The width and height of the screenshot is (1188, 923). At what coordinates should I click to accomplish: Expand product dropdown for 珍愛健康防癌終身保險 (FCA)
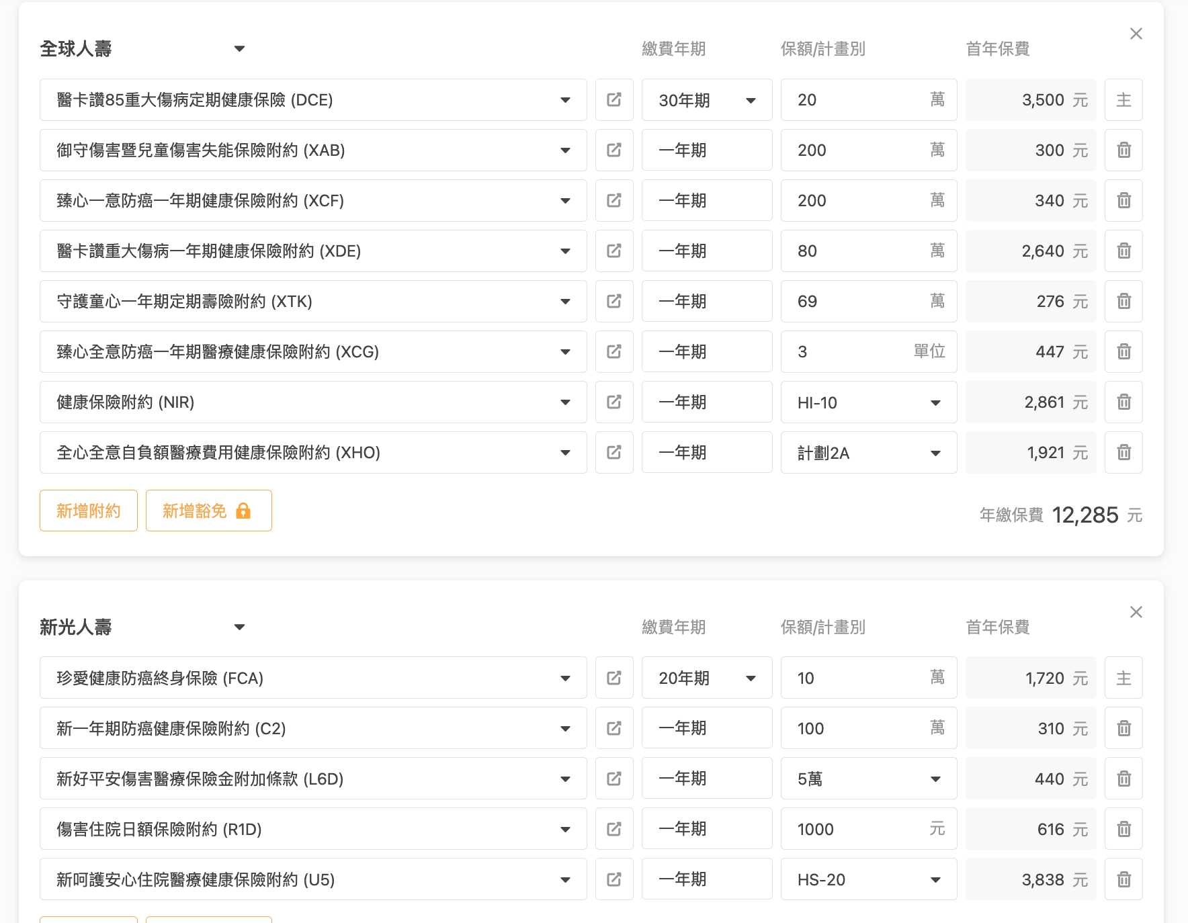[313, 678]
